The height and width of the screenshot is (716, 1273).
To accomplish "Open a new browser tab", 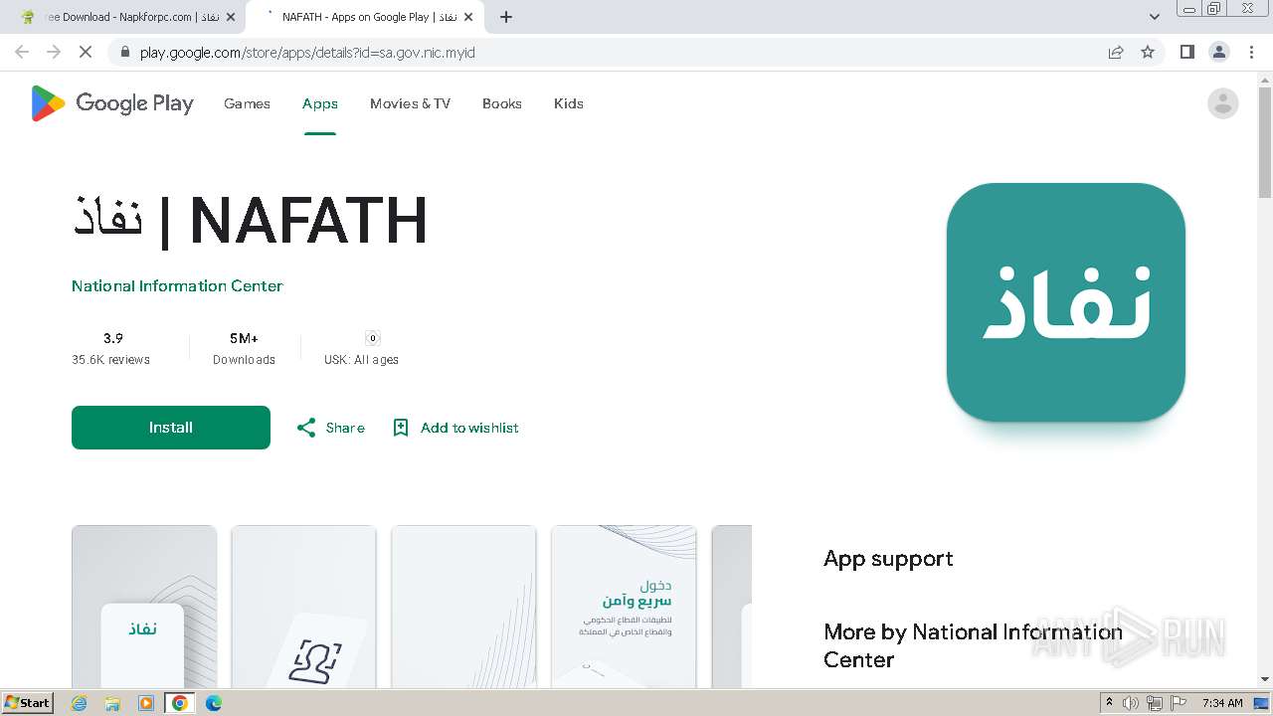I will (x=506, y=17).
